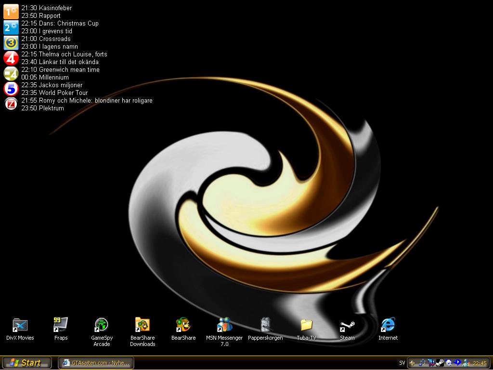
Task: Select the Tuba-TV folder icon
Action: pyautogui.click(x=306, y=329)
